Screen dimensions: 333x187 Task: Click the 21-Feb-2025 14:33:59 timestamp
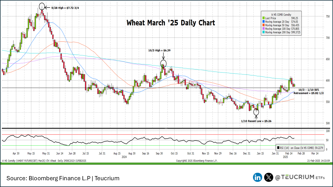(x=319, y=161)
